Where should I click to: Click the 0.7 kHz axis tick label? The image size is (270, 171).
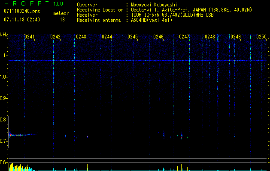[3, 141]
